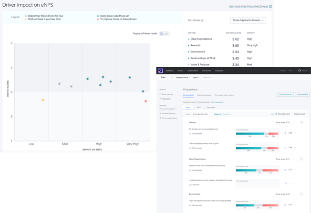Click the Expand All link
Viewport: 311px width, 213px height.
[x=227, y=114]
